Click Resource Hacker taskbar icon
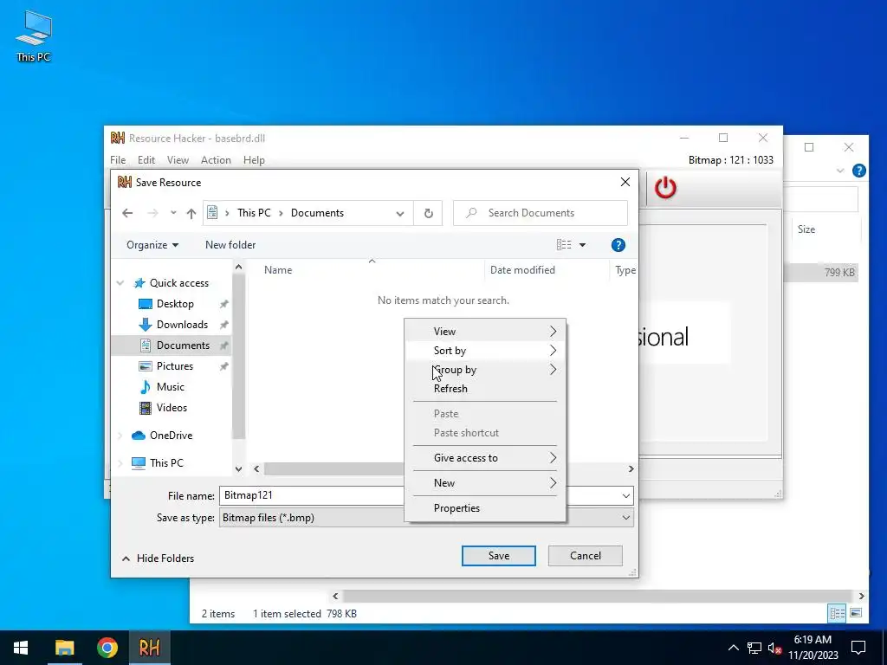The image size is (887, 665). tap(149, 648)
